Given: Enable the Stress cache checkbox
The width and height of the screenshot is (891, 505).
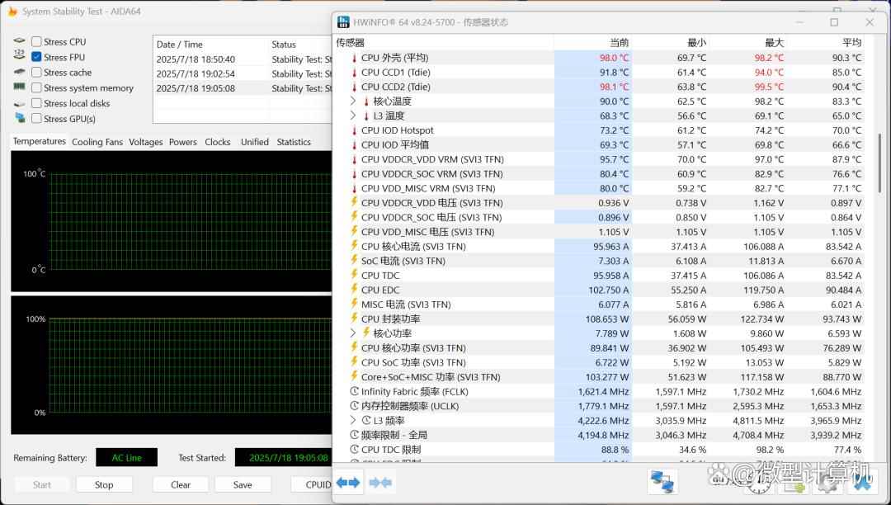Looking at the screenshot, I should (36, 72).
